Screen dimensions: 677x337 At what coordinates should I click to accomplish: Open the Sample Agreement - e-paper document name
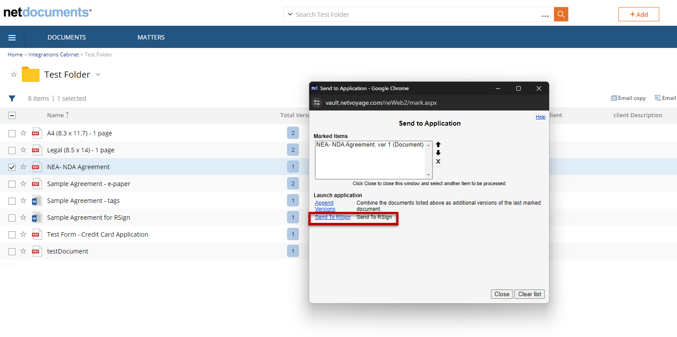(89, 184)
